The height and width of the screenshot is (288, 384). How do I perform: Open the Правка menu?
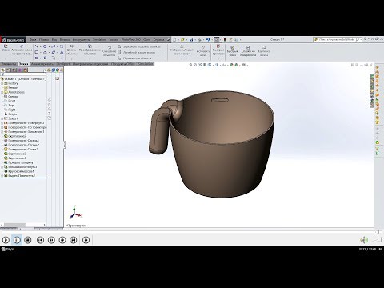tap(44, 39)
